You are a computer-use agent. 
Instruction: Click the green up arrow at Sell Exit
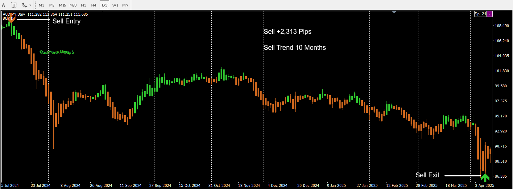click(x=485, y=177)
